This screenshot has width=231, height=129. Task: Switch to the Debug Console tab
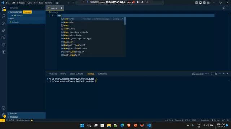pos(77,74)
